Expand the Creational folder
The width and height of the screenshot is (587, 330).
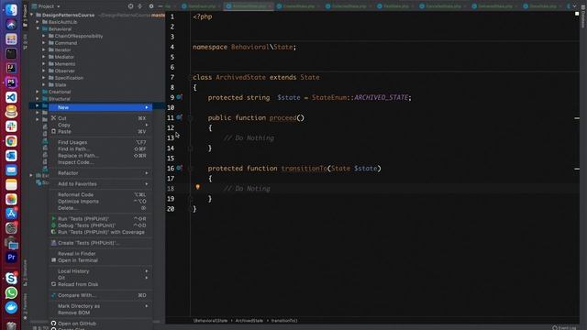tap(38, 92)
